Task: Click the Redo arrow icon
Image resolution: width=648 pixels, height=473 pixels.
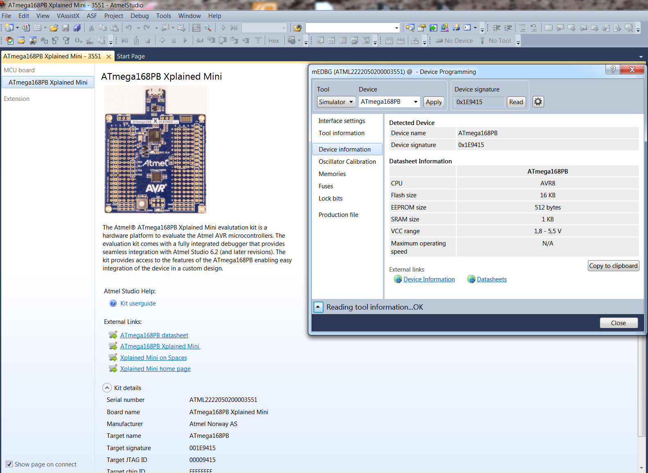Action: click(x=147, y=28)
